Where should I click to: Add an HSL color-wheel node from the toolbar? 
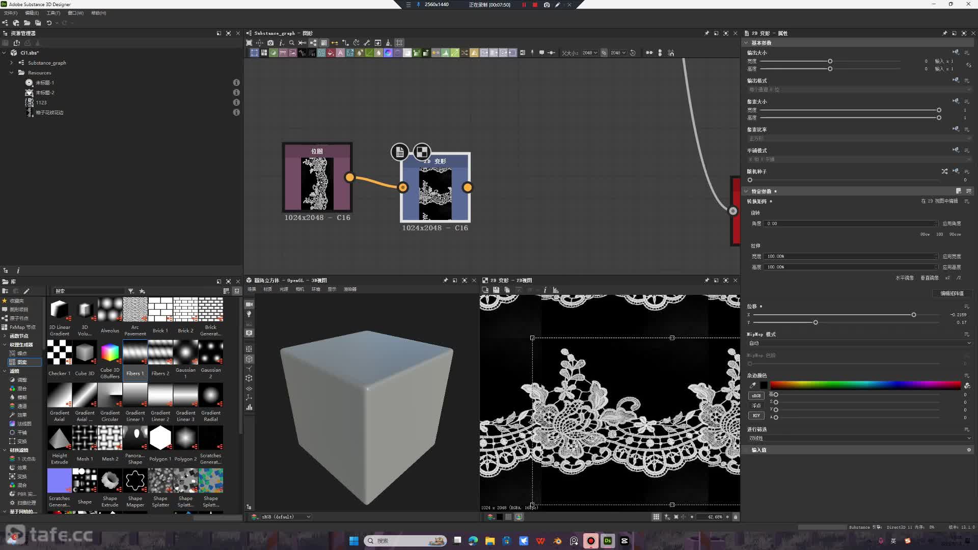coord(388,52)
